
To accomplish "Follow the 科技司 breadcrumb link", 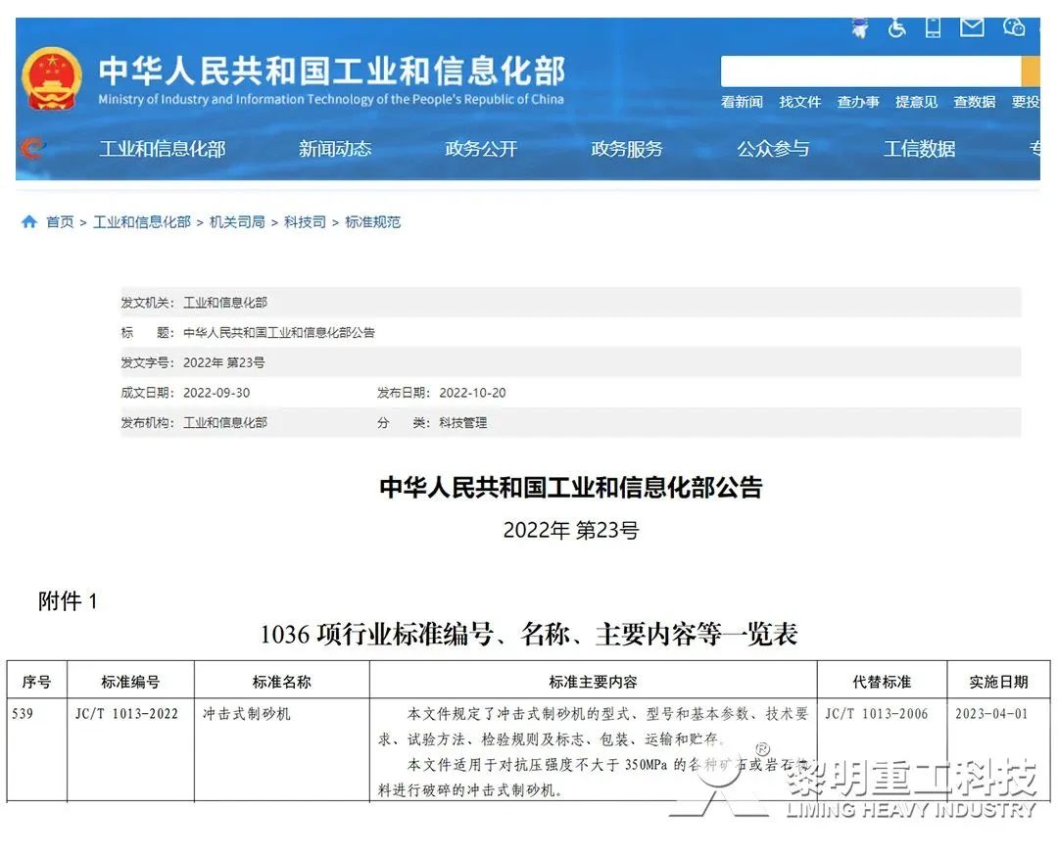I will (x=305, y=222).
